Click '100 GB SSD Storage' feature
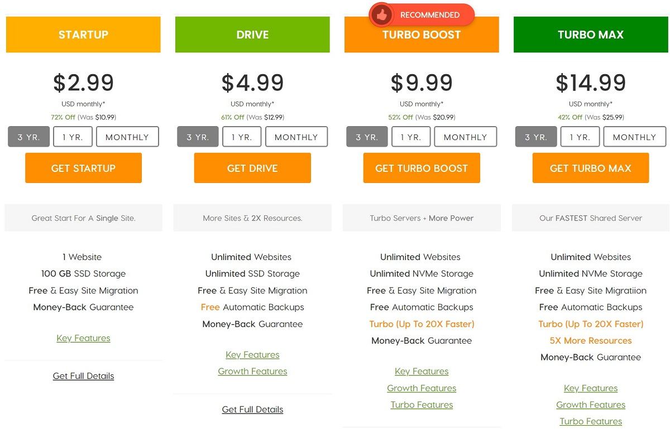Image resolution: width=670 pixels, height=433 pixels. click(83, 274)
